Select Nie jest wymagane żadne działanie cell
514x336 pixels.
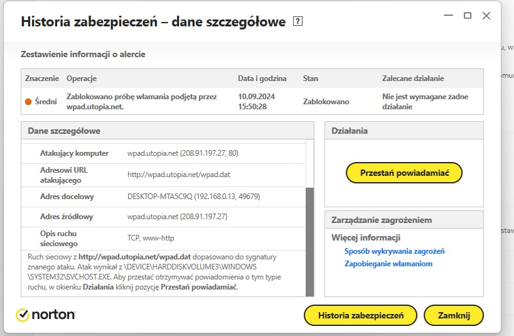425,102
